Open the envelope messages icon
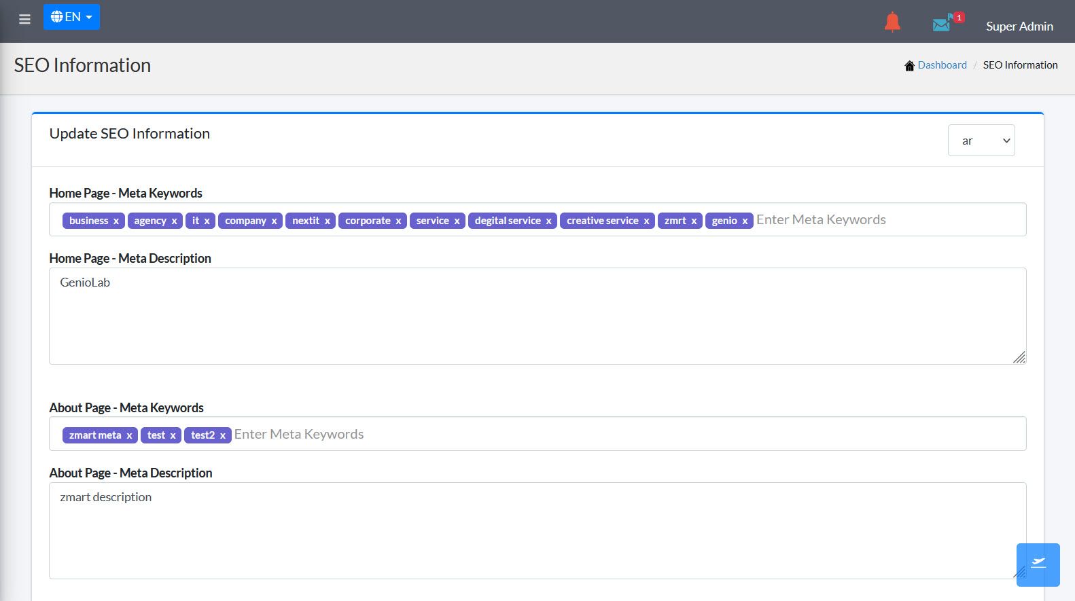The image size is (1075, 601). click(x=942, y=24)
